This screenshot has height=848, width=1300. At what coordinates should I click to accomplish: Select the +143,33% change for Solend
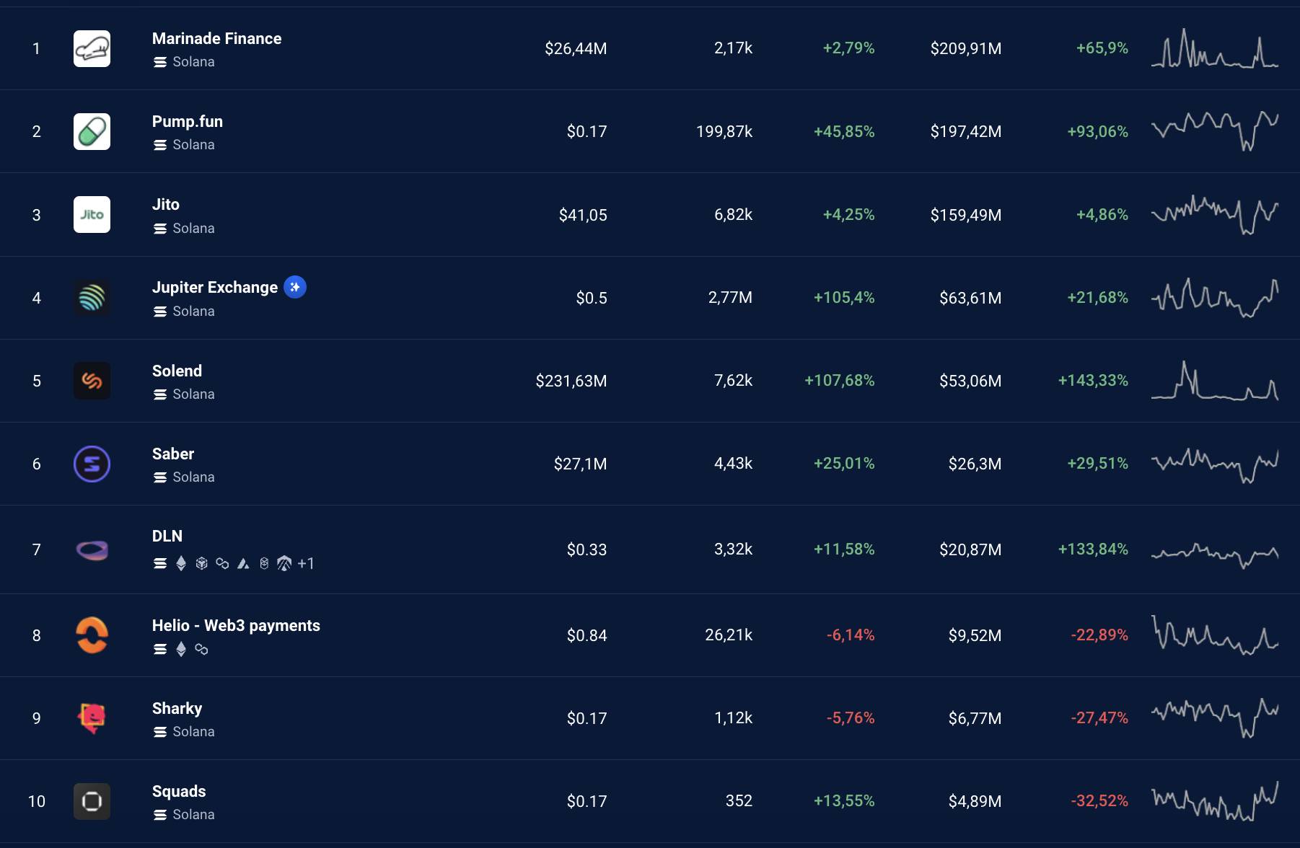(1093, 380)
